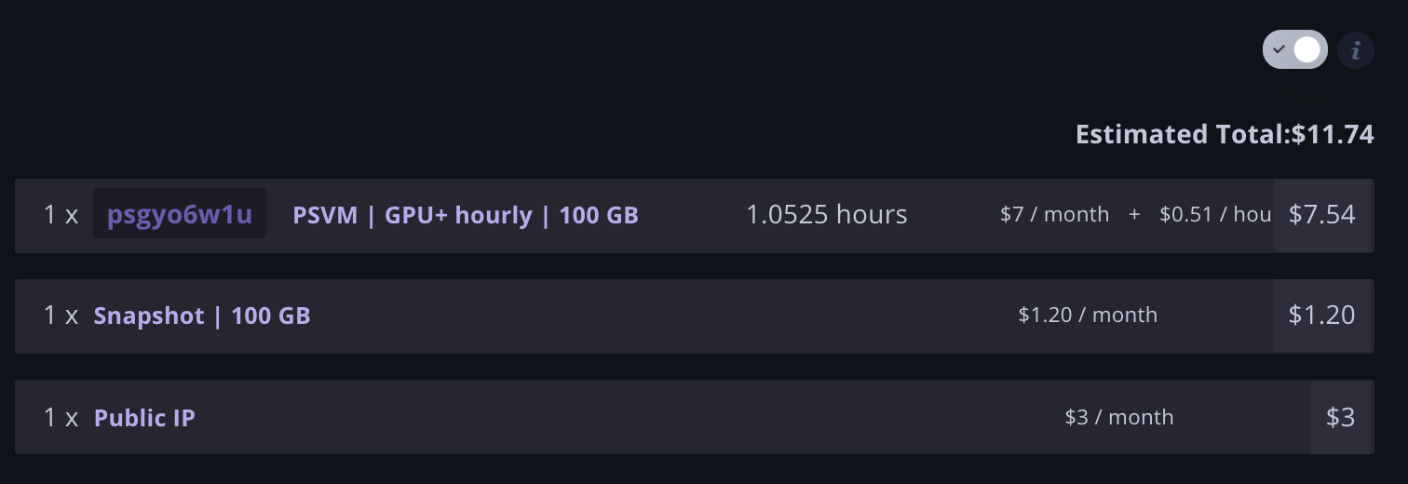This screenshot has width=1408, height=484.
Task: Click the $3 subtotal cell
Action: [1341, 417]
